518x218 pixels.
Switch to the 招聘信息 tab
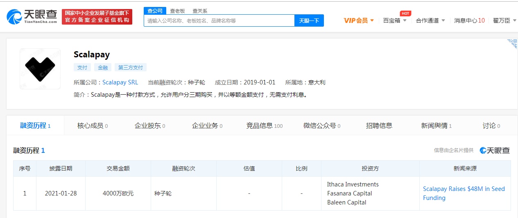click(x=379, y=125)
